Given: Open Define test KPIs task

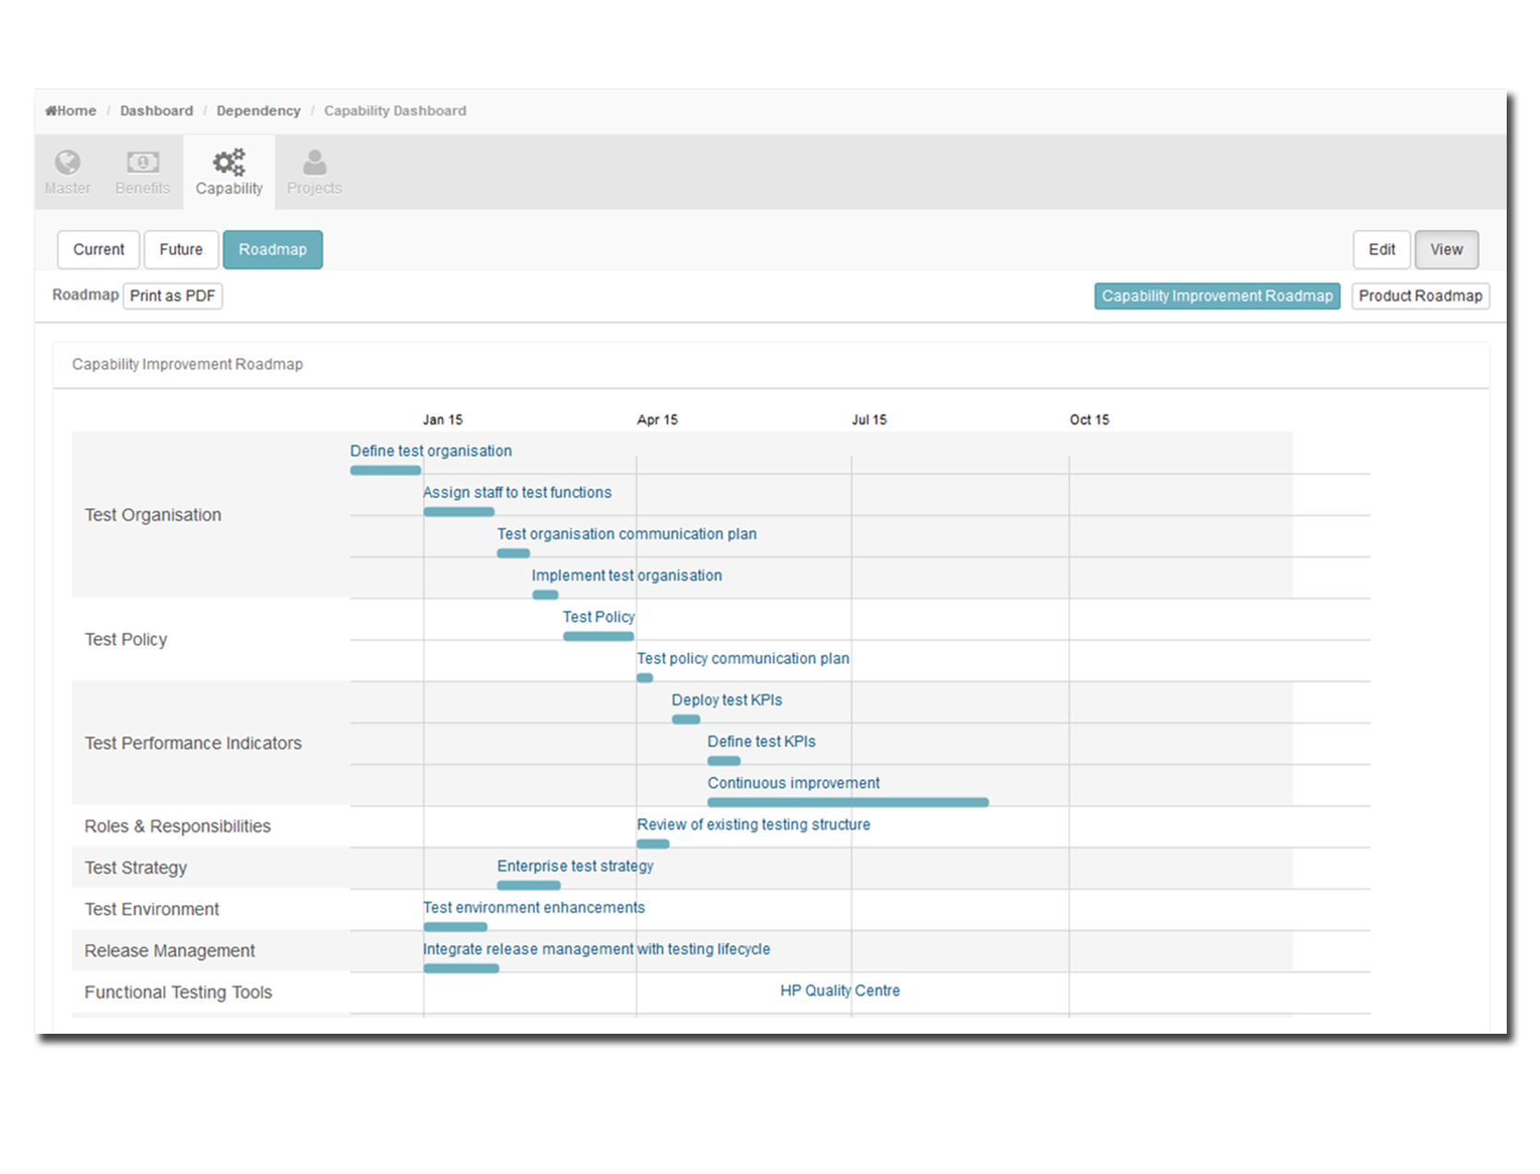Looking at the screenshot, I should point(761,741).
